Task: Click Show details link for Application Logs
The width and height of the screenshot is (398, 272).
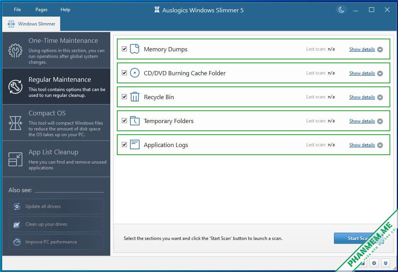Action: 362,145
